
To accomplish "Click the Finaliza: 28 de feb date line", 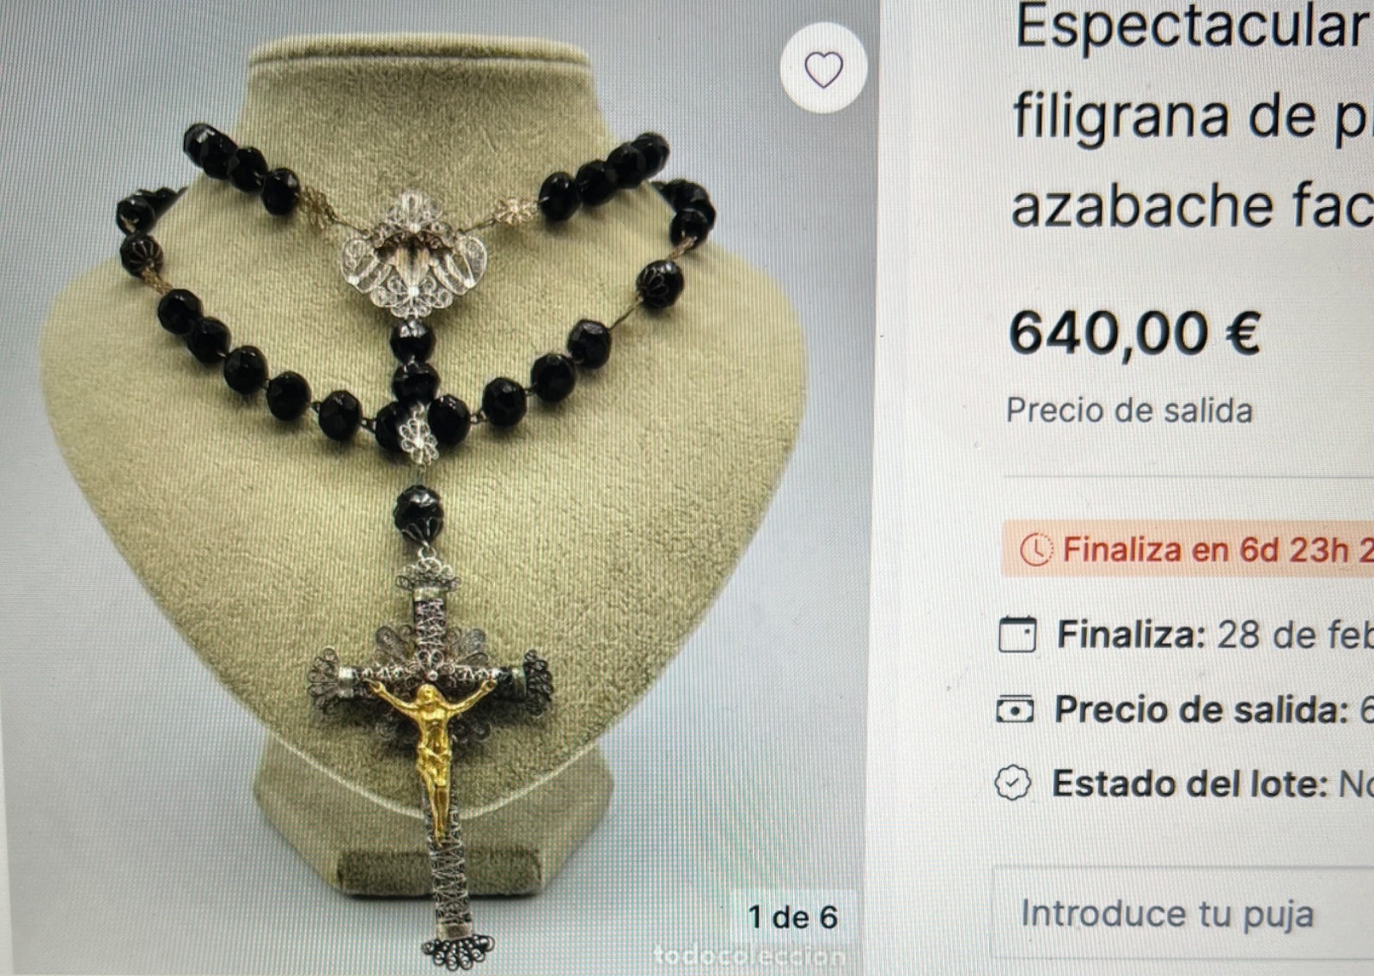I will point(1215,635).
